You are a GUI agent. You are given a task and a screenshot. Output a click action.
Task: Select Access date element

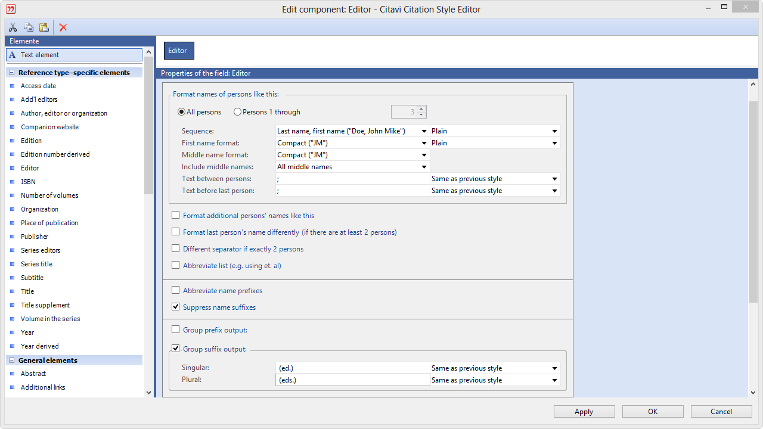(38, 86)
